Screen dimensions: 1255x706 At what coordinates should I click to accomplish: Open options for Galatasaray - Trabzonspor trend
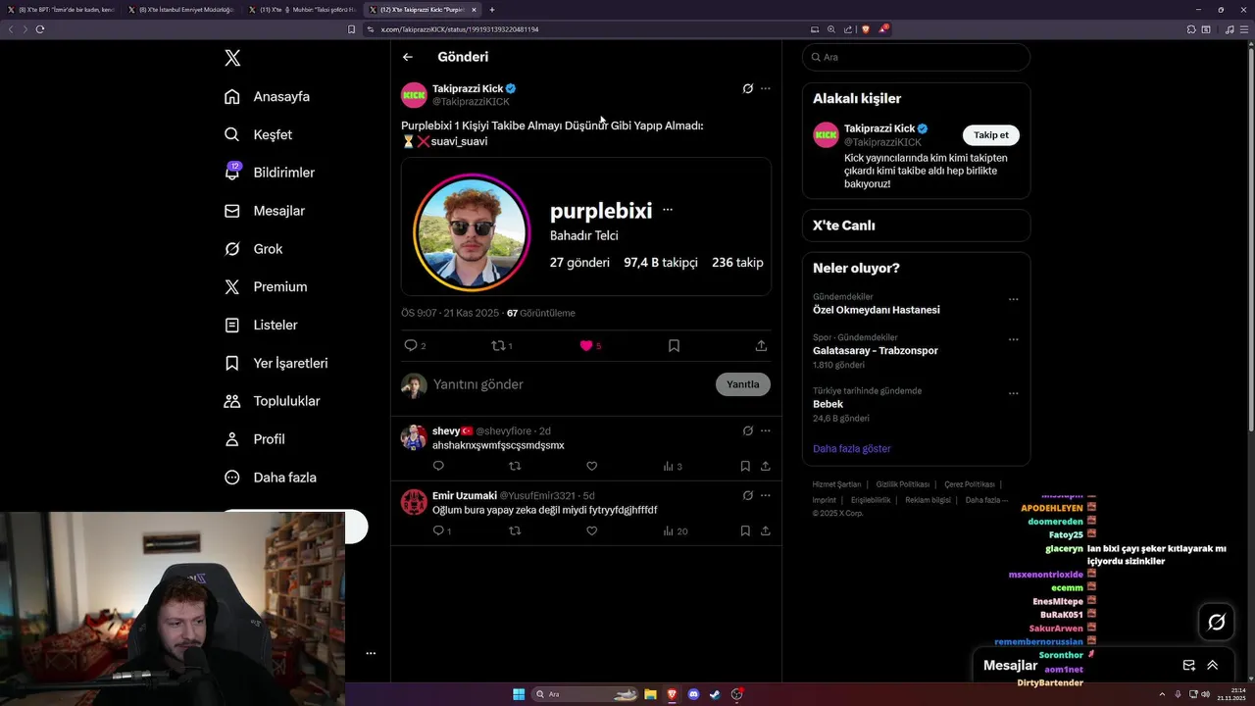1014,339
